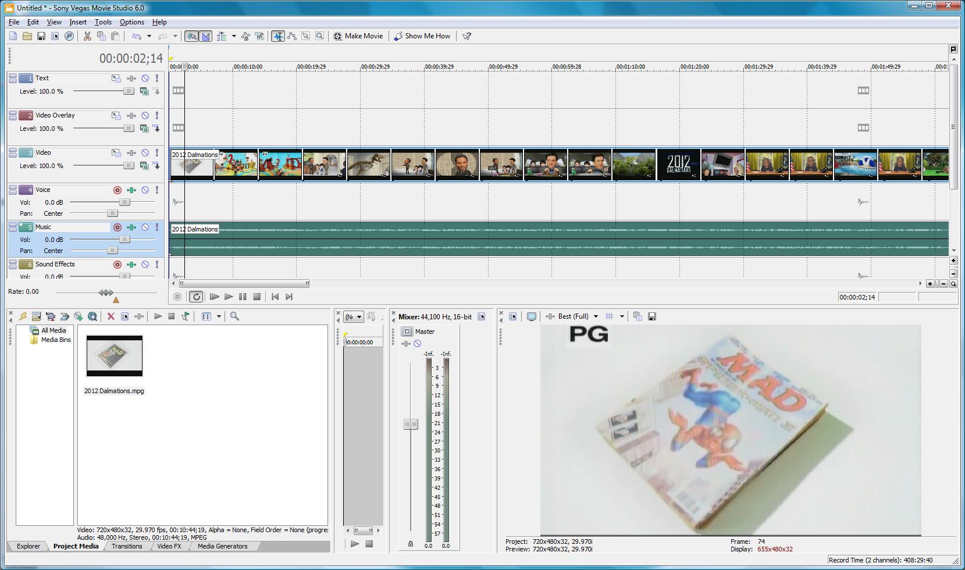
Task: Select the Zoom edit tool in toolbar
Action: click(320, 36)
